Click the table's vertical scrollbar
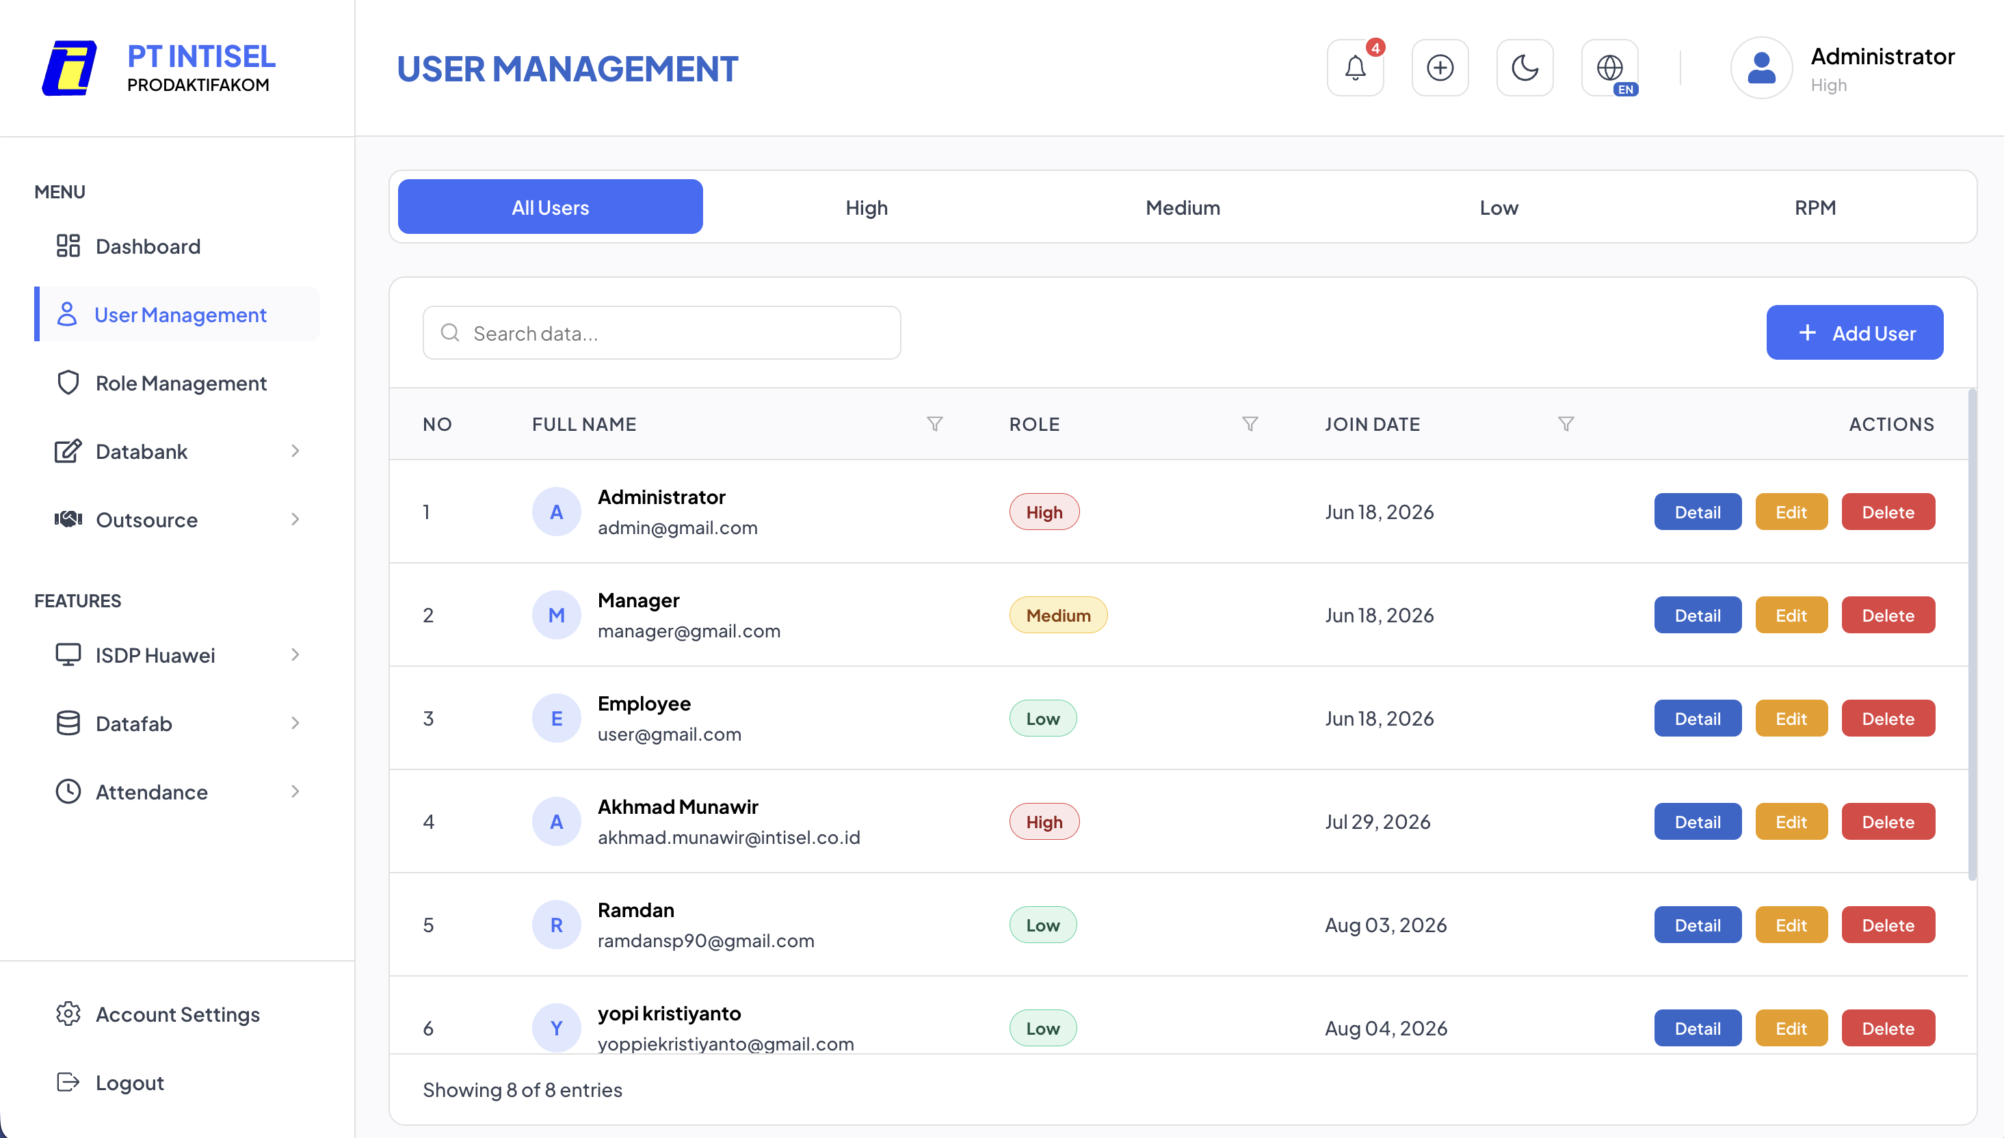Image resolution: width=2004 pixels, height=1138 pixels. 1972,635
